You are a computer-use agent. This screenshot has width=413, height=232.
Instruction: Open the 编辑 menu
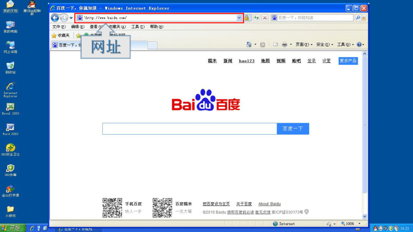[x=77, y=26]
